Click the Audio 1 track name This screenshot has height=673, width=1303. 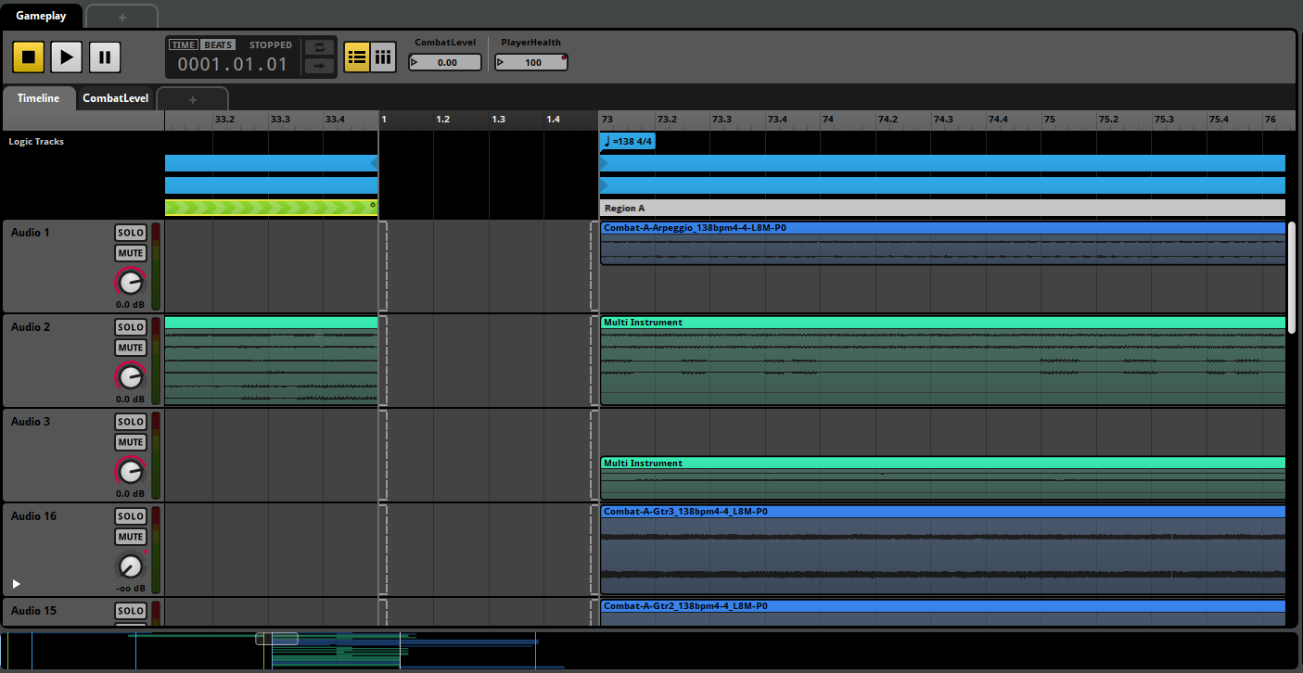point(31,233)
